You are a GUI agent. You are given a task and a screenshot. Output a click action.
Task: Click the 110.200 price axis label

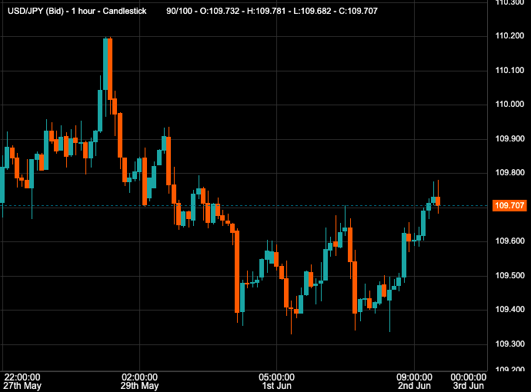click(x=509, y=36)
